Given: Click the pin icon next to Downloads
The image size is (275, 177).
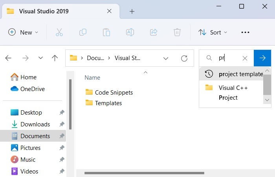Looking at the screenshot, I should click(62, 124).
